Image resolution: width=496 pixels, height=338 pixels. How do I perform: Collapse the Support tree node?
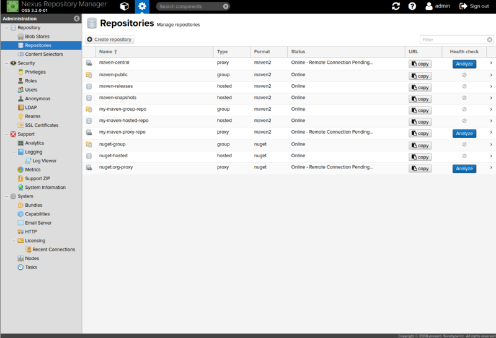coord(6,134)
